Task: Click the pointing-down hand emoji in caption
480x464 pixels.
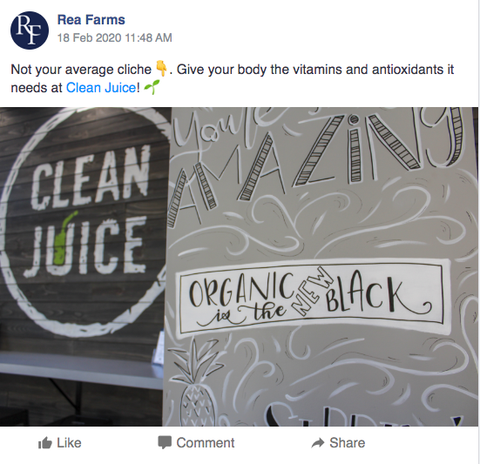Action: 161,69
